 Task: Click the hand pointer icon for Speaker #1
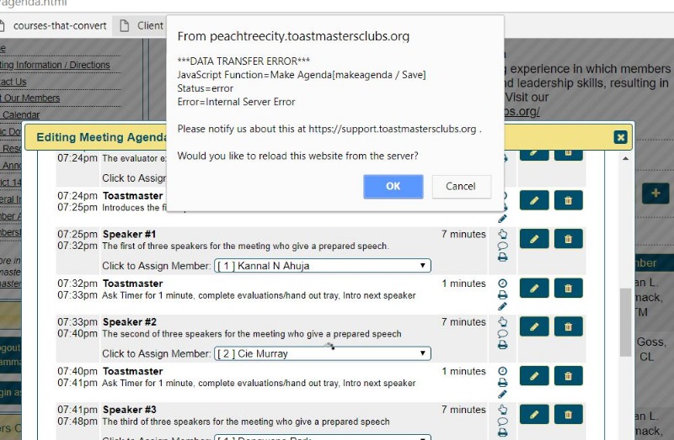click(x=502, y=234)
